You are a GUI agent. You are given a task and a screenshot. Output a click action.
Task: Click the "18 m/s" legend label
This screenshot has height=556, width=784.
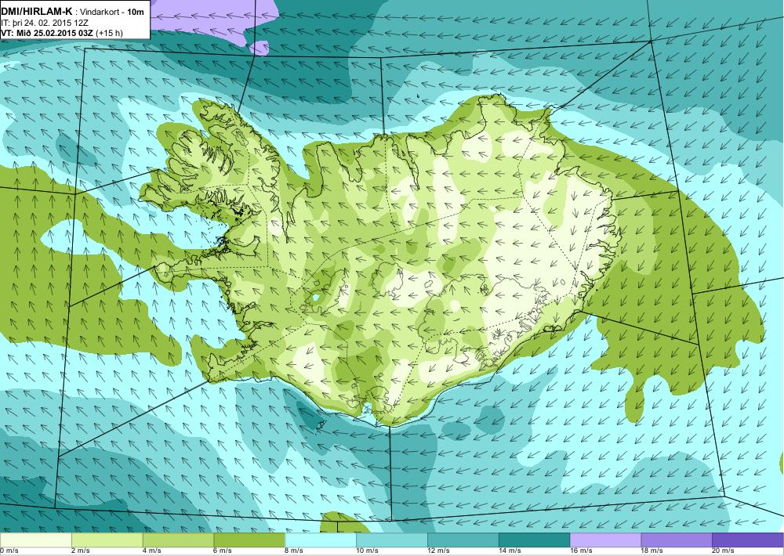652,551
